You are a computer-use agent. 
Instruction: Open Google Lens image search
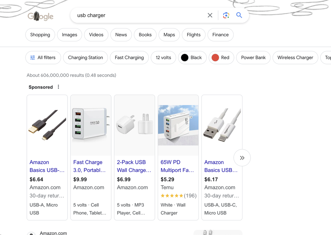click(x=226, y=15)
